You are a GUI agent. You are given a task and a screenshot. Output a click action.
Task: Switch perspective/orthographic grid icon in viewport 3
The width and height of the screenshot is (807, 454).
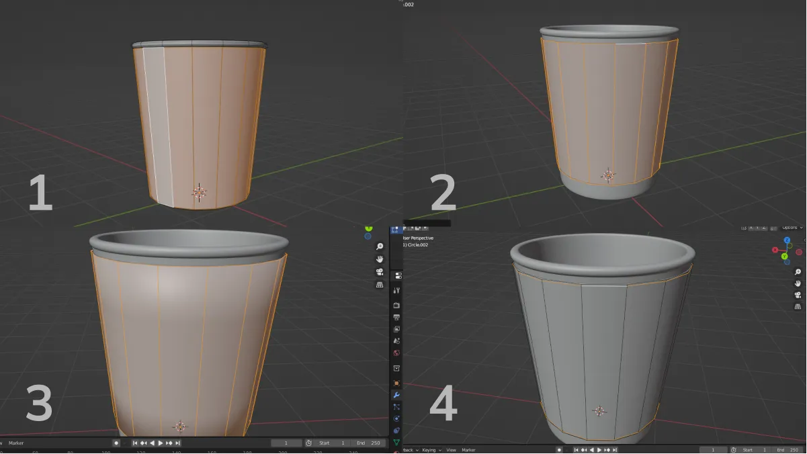380,285
